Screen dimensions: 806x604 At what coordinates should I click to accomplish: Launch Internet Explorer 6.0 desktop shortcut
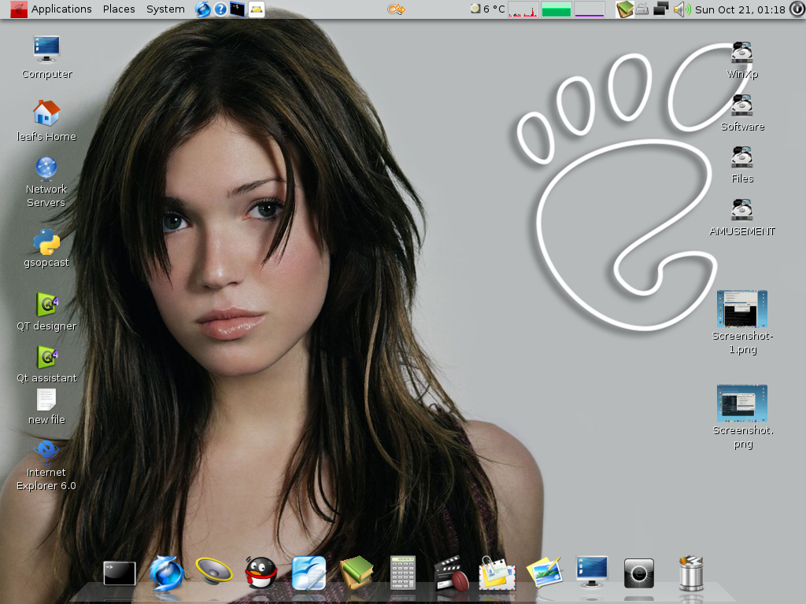click(46, 451)
